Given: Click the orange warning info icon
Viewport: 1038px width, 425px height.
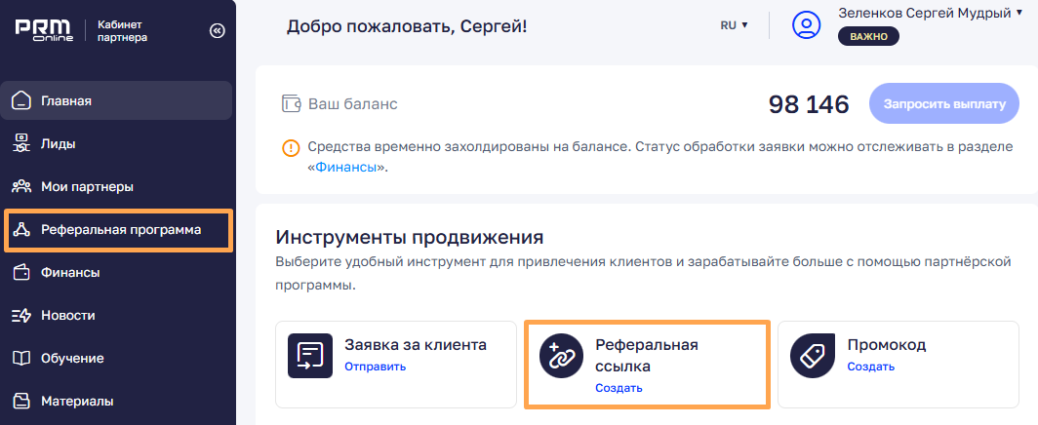Looking at the screenshot, I should point(291,147).
